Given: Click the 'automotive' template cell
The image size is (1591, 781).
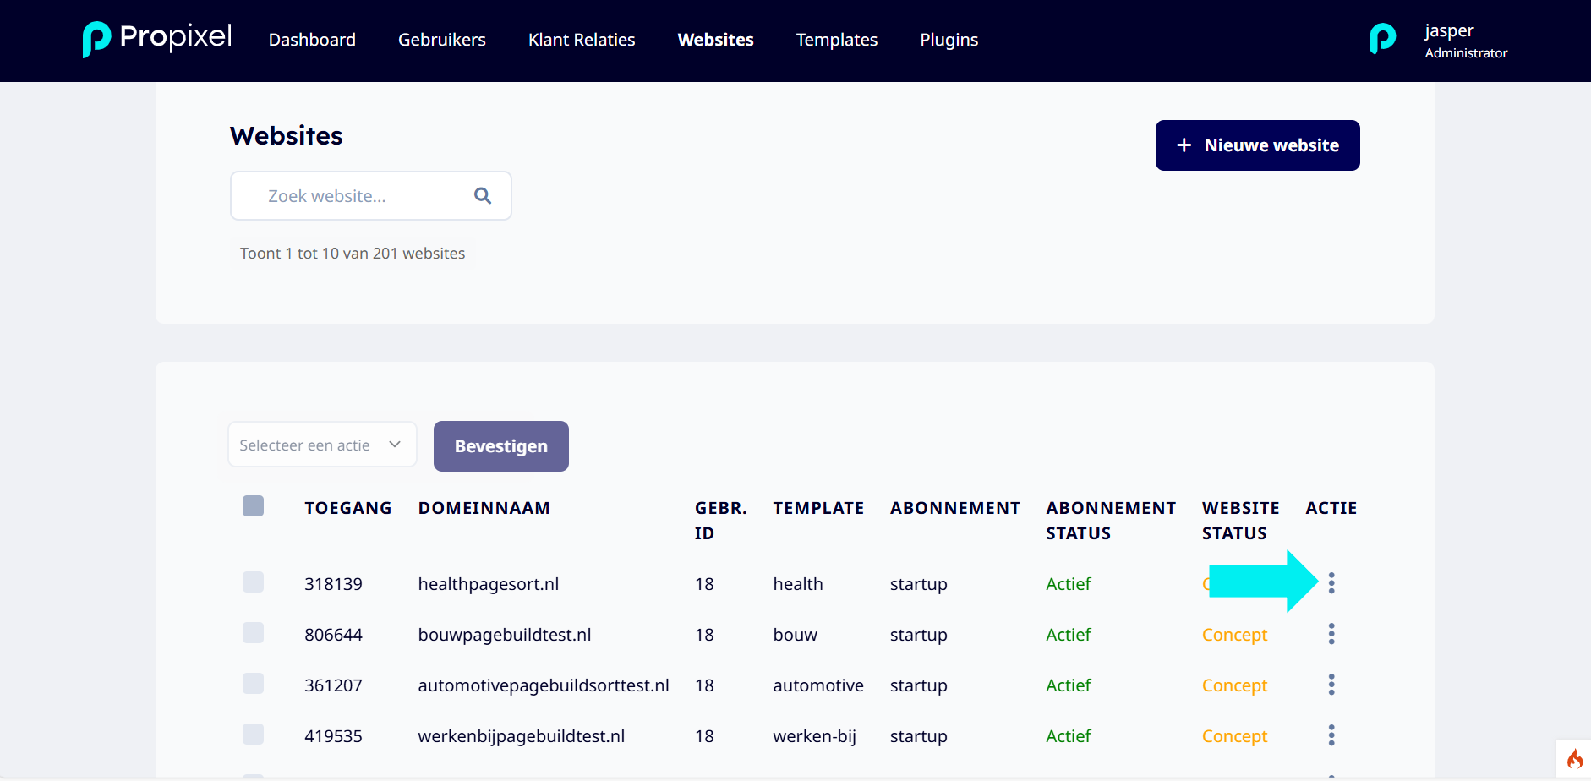Looking at the screenshot, I should point(818,685).
